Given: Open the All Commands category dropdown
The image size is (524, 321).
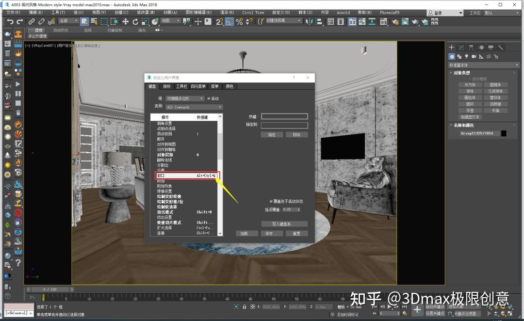Looking at the screenshot, I should [193, 106].
